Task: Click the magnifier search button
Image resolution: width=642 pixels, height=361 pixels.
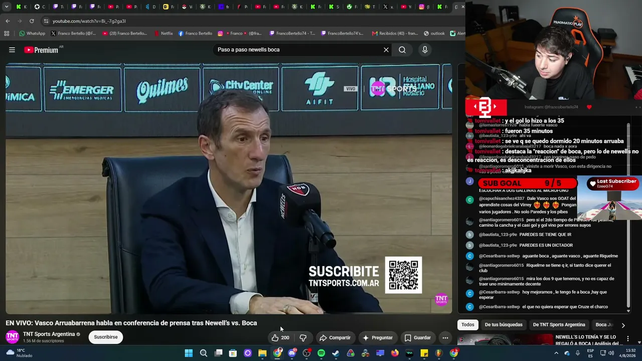Action: 402,50
